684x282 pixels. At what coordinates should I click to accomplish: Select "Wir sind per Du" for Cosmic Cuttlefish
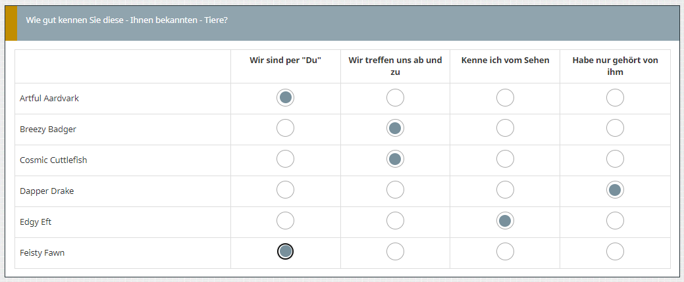pyautogui.click(x=285, y=160)
